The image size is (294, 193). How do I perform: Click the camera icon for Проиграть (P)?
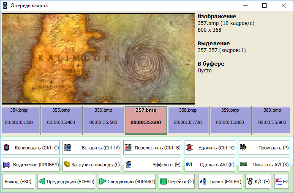(243, 148)
